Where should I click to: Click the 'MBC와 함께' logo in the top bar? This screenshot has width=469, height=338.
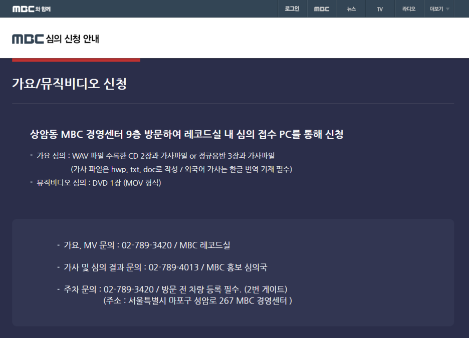pyautogui.click(x=32, y=9)
